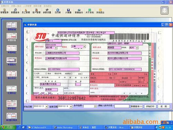Open the 参数设置 menu in menu bar
173x130 pixels.
point(37,6)
